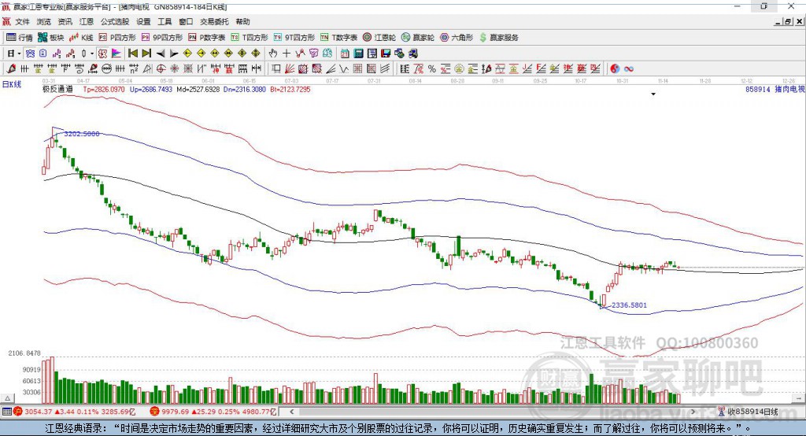Open the 赢家轮 wheel tool
Viewport: 806px width, 436px height.
418,38
